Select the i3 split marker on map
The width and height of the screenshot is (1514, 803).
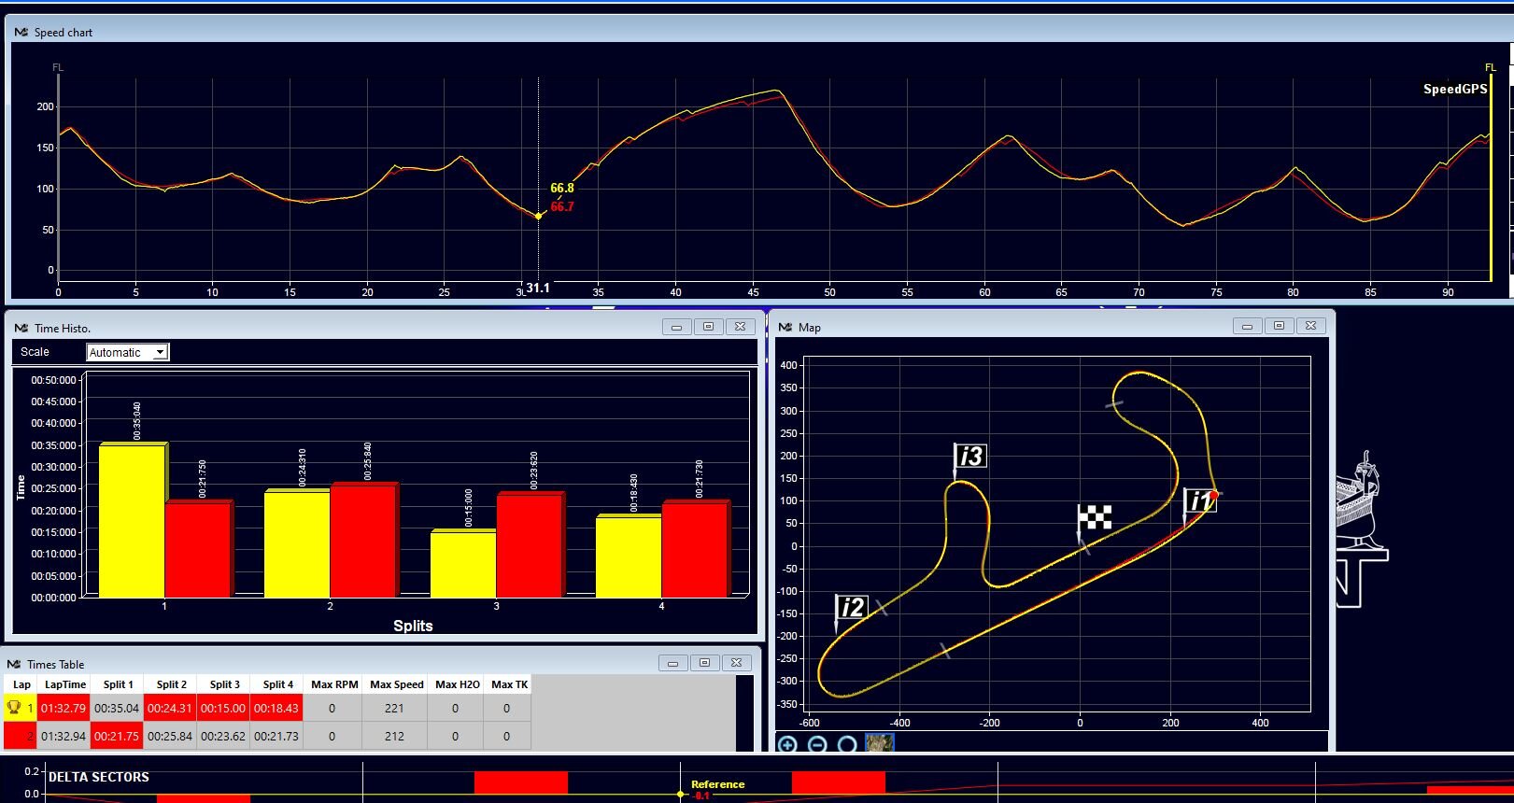click(x=970, y=456)
